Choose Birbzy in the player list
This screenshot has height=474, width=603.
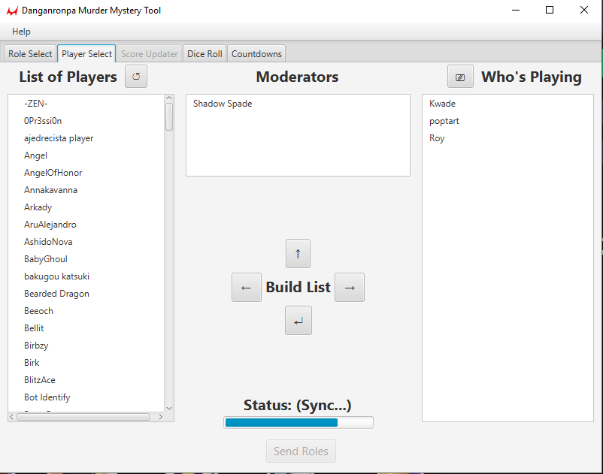click(x=86, y=346)
